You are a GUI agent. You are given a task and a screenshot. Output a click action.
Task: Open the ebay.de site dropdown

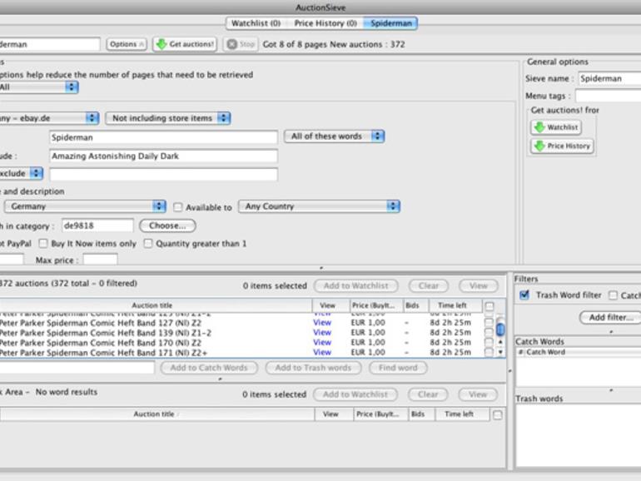[x=48, y=118]
